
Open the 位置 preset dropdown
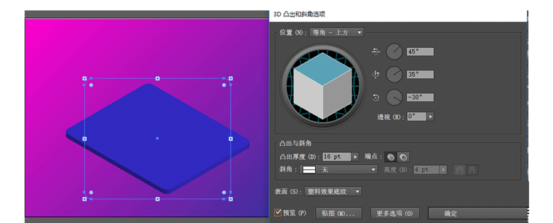(x=336, y=32)
